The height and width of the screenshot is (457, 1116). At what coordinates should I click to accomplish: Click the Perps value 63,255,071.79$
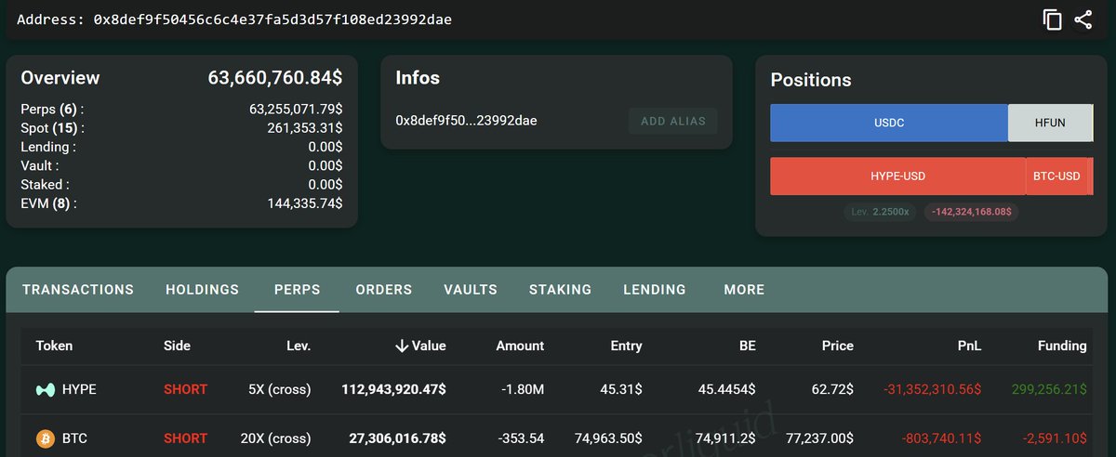coord(296,110)
